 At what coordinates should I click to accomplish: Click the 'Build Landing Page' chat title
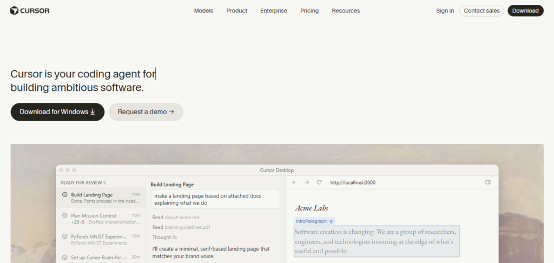172,185
